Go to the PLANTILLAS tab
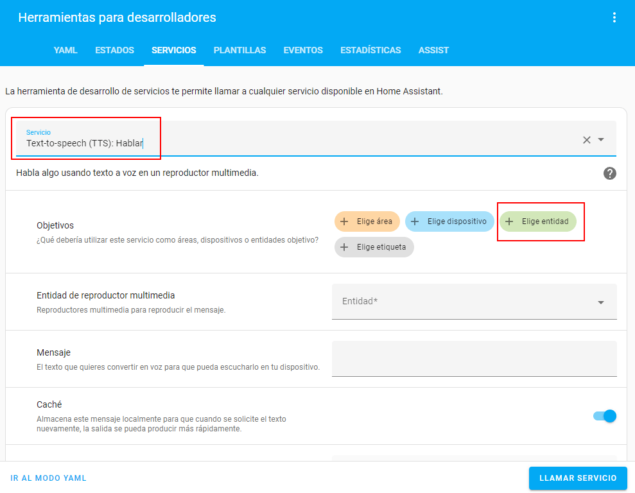The image size is (635, 493). click(239, 50)
